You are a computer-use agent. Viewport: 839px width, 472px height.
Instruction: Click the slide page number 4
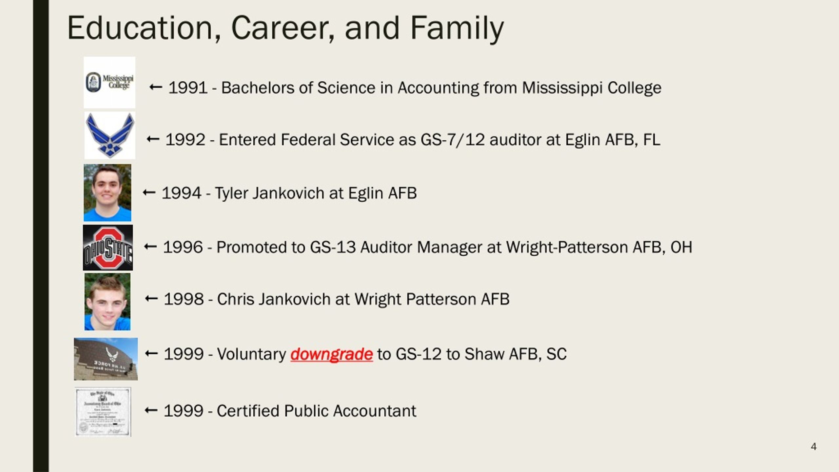click(813, 446)
